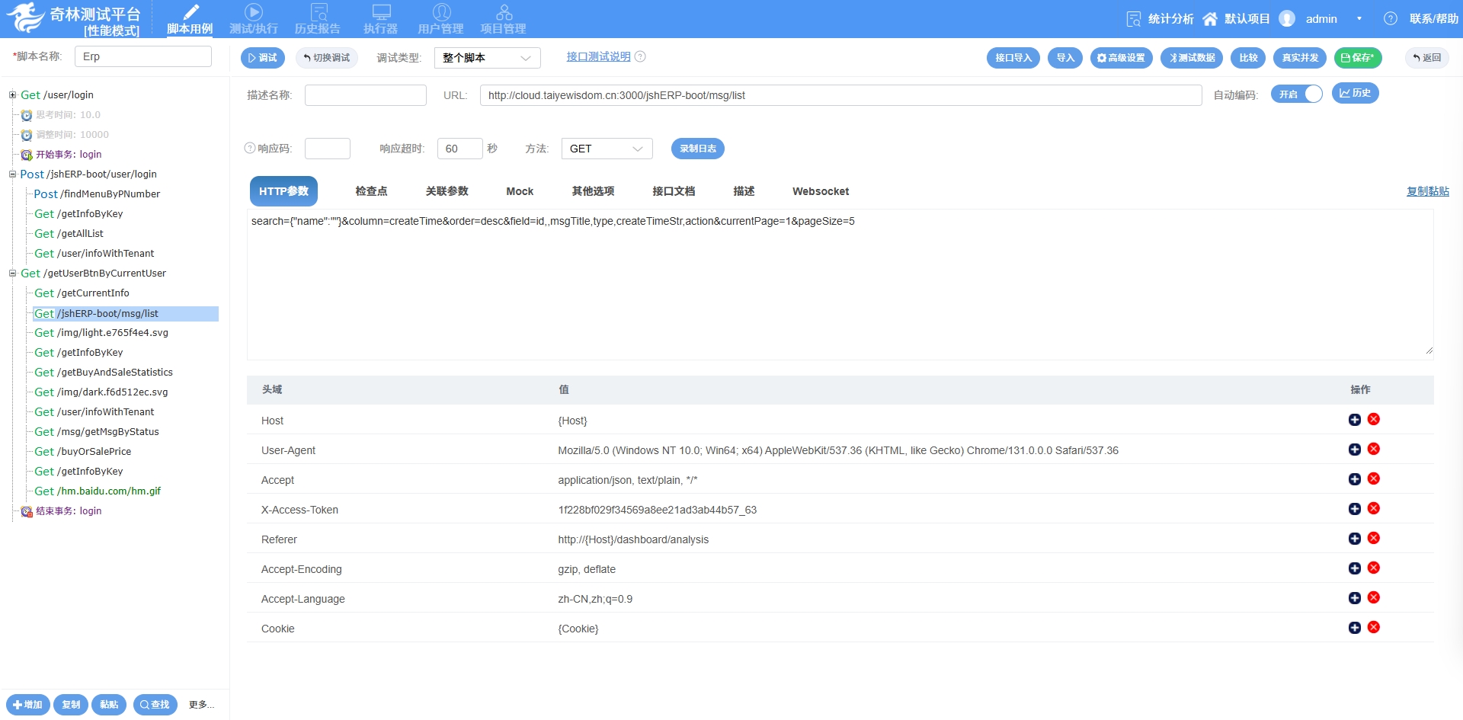Select Get /msg/getMsgByStatus in tree
This screenshot has width=1463, height=720.
coord(97,432)
